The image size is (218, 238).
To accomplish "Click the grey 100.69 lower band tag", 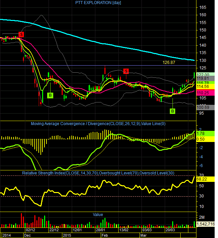I will 205,108.
